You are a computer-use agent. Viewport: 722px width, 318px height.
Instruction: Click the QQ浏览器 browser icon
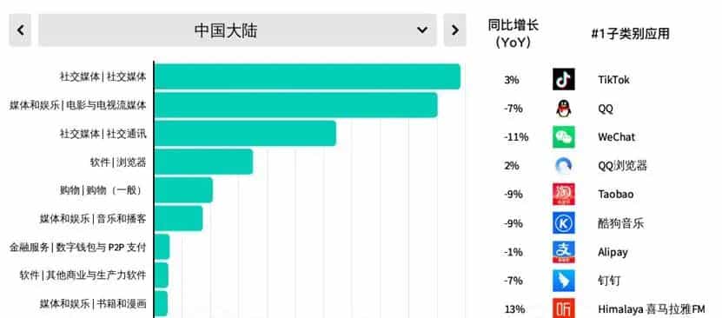click(564, 166)
